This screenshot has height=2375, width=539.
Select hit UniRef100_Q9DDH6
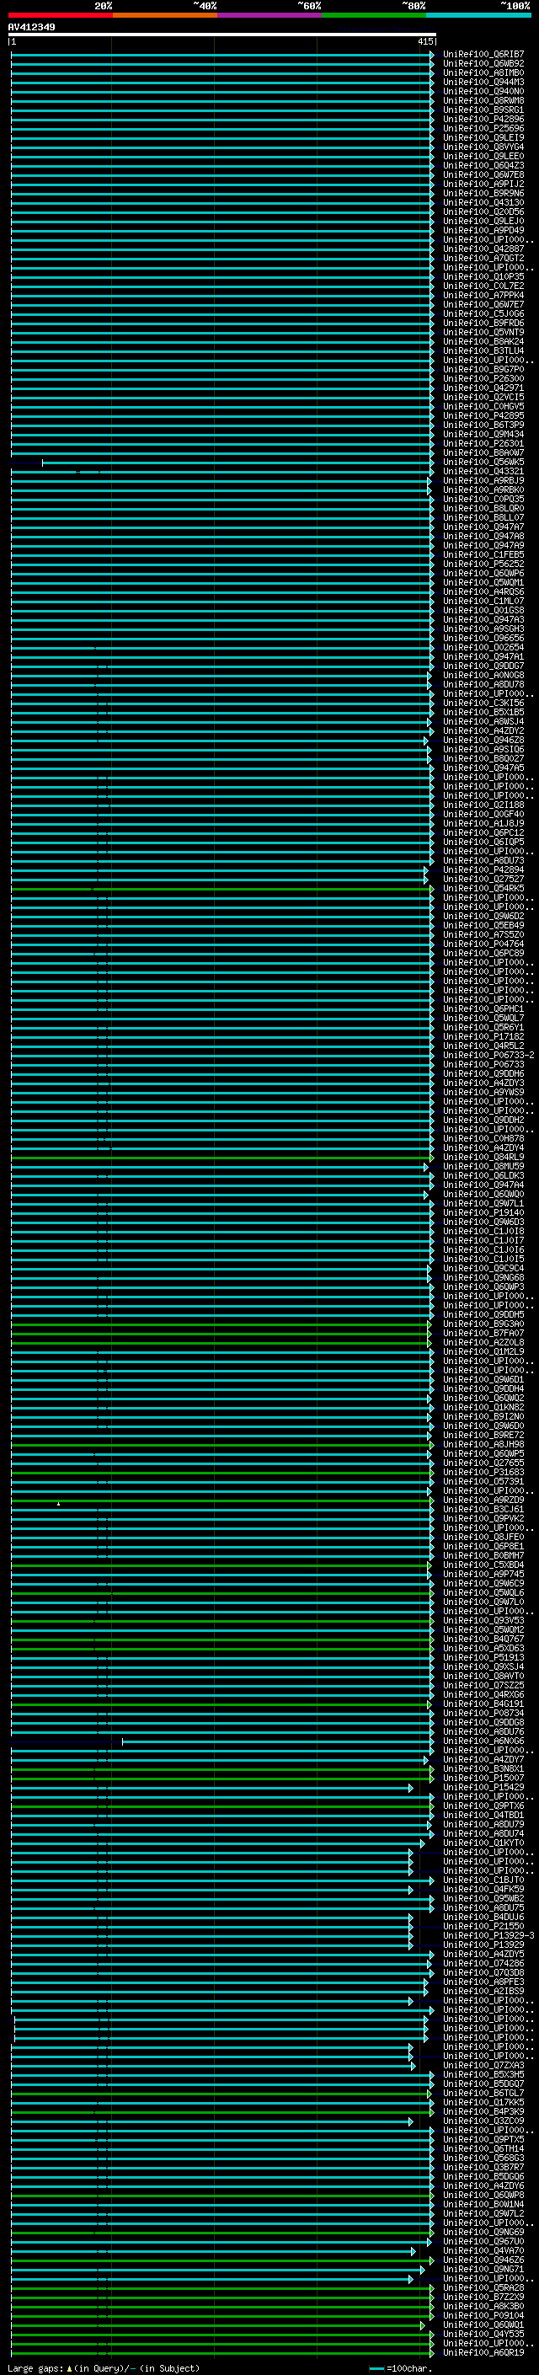[483, 1073]
